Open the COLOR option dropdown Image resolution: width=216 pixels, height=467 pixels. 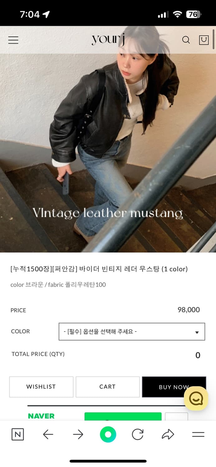pyautogui.click(x=131, y=332)
